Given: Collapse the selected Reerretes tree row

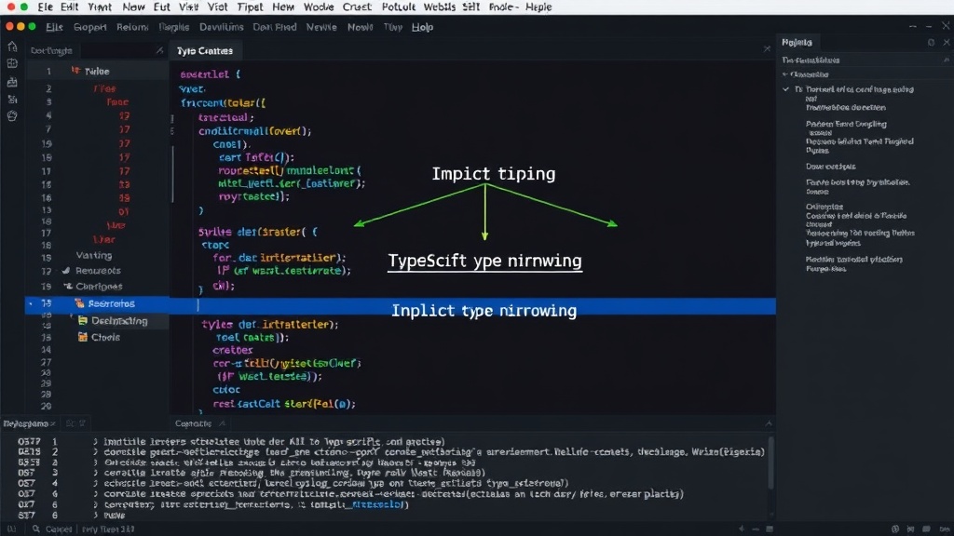Looking at the screenshot, I should 31,302.
